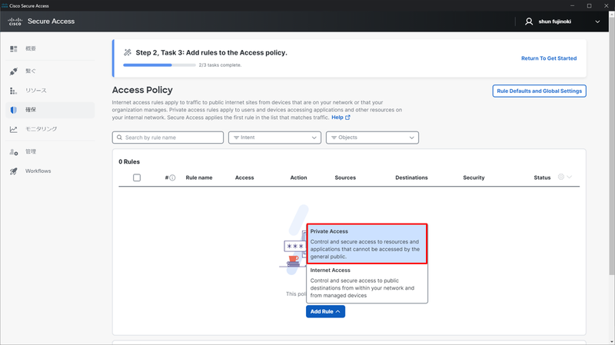615x345 pixels.
Task: Click the Access Policy page heading
Action: tap(142, 90)
